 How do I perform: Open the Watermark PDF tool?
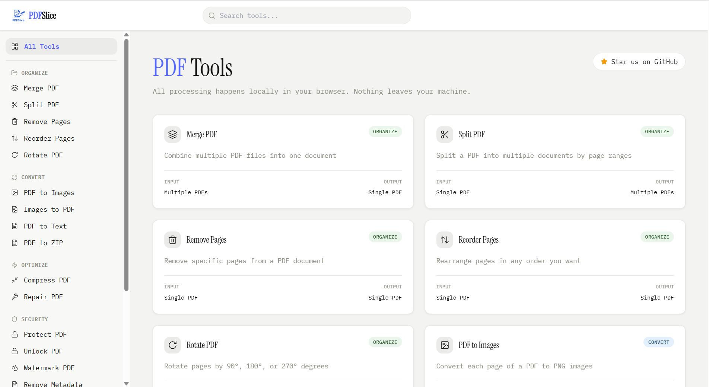point(48,368)
